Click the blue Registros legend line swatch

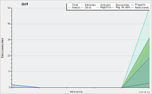click(x=98, y=7)
